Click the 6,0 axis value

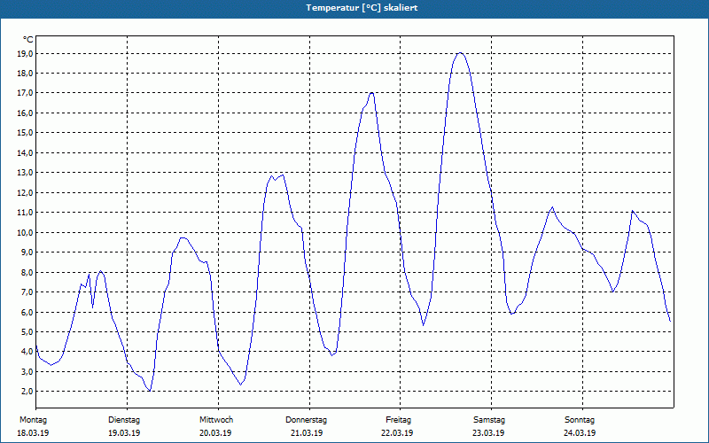point(27,312)
